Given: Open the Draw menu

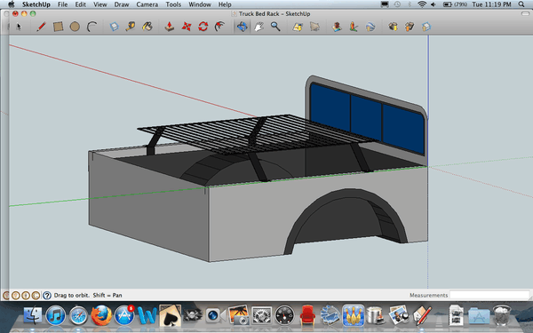Looking at the screenshot, I should (x=122, y=4).
